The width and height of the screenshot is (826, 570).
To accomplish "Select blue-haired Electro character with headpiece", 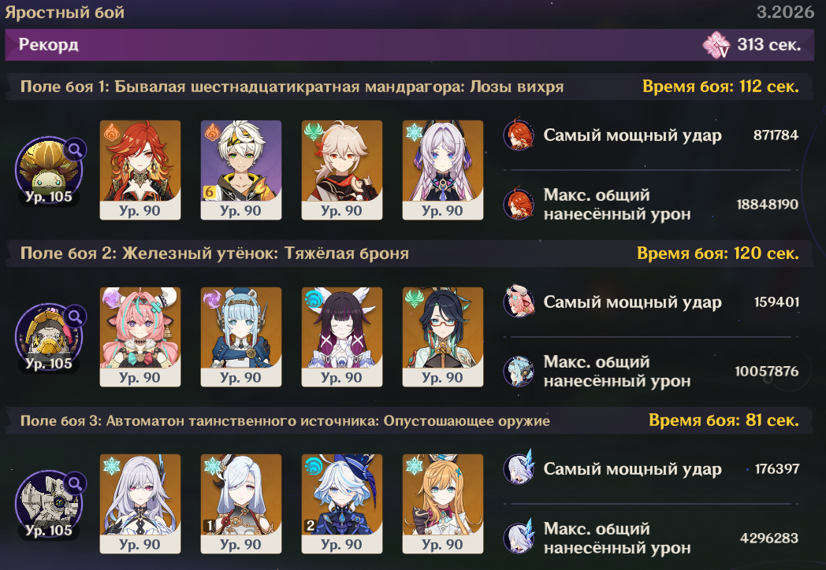I will [x=240, y=337].
